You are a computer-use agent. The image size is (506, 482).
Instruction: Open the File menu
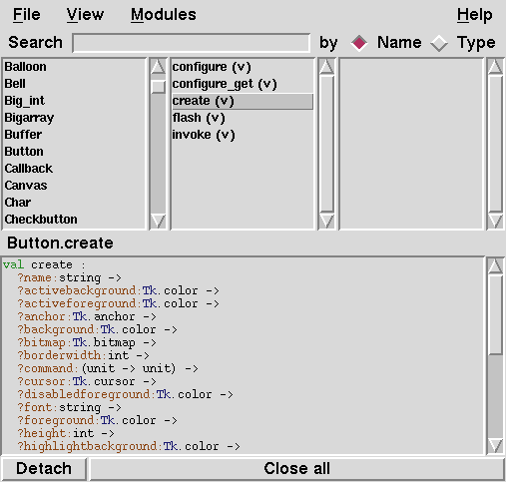pos(27,15)
